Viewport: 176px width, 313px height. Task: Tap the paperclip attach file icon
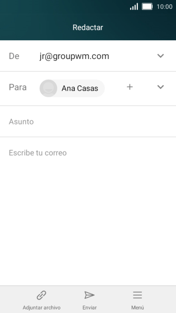tap(41, 295)
